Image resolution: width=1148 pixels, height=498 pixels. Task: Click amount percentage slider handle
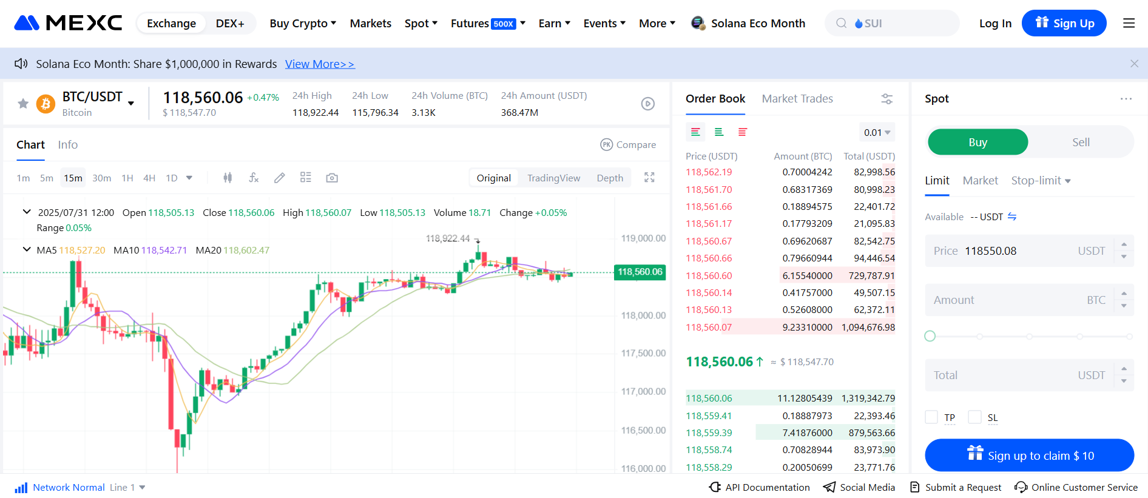click(x=930, y=336)
